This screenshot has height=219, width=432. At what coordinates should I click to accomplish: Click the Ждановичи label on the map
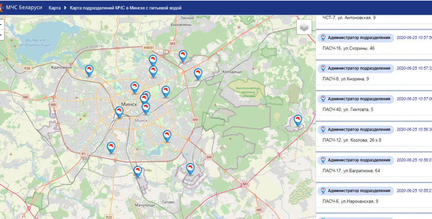(61, 67)
